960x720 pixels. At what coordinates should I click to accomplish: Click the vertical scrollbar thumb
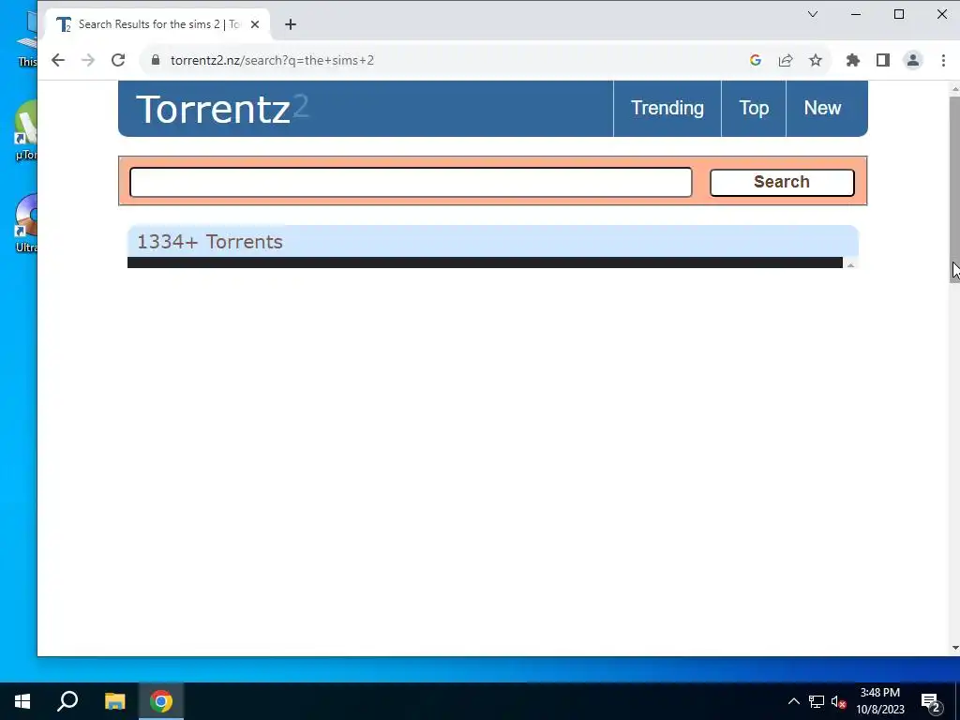point(954,189)
